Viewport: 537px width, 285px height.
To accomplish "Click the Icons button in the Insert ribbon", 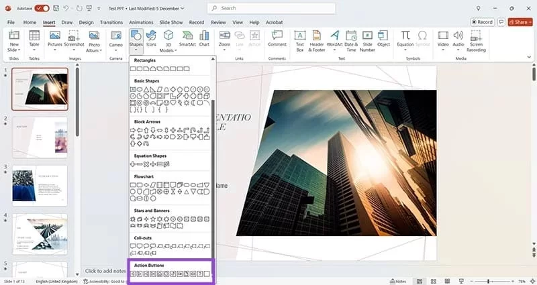I will coord(152,38).
